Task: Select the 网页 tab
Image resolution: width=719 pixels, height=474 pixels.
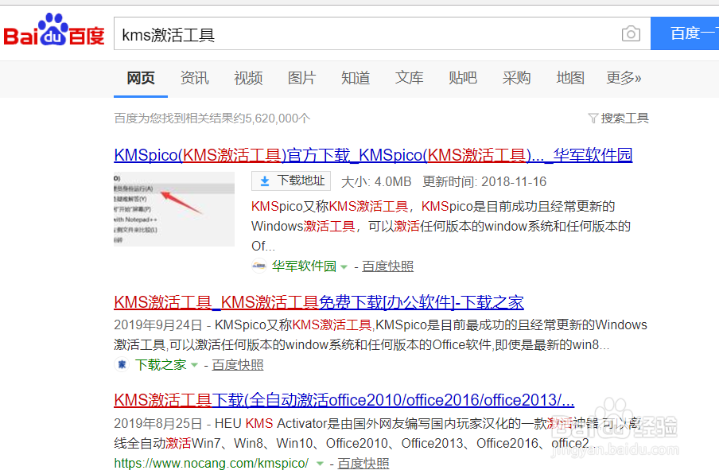Action: click(141, 78)
